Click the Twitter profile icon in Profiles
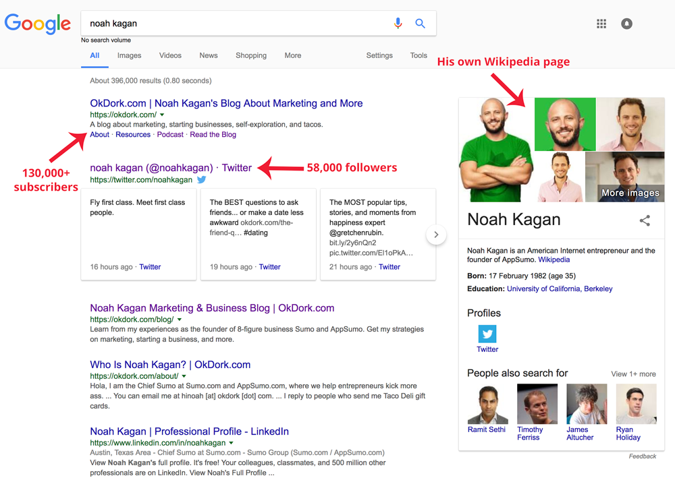Screen dimensions: 675x488 click(487, 334)
